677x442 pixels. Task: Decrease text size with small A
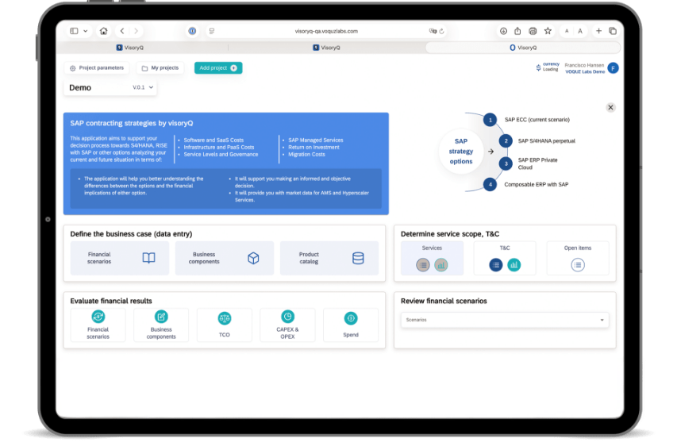tap(567, 31)
